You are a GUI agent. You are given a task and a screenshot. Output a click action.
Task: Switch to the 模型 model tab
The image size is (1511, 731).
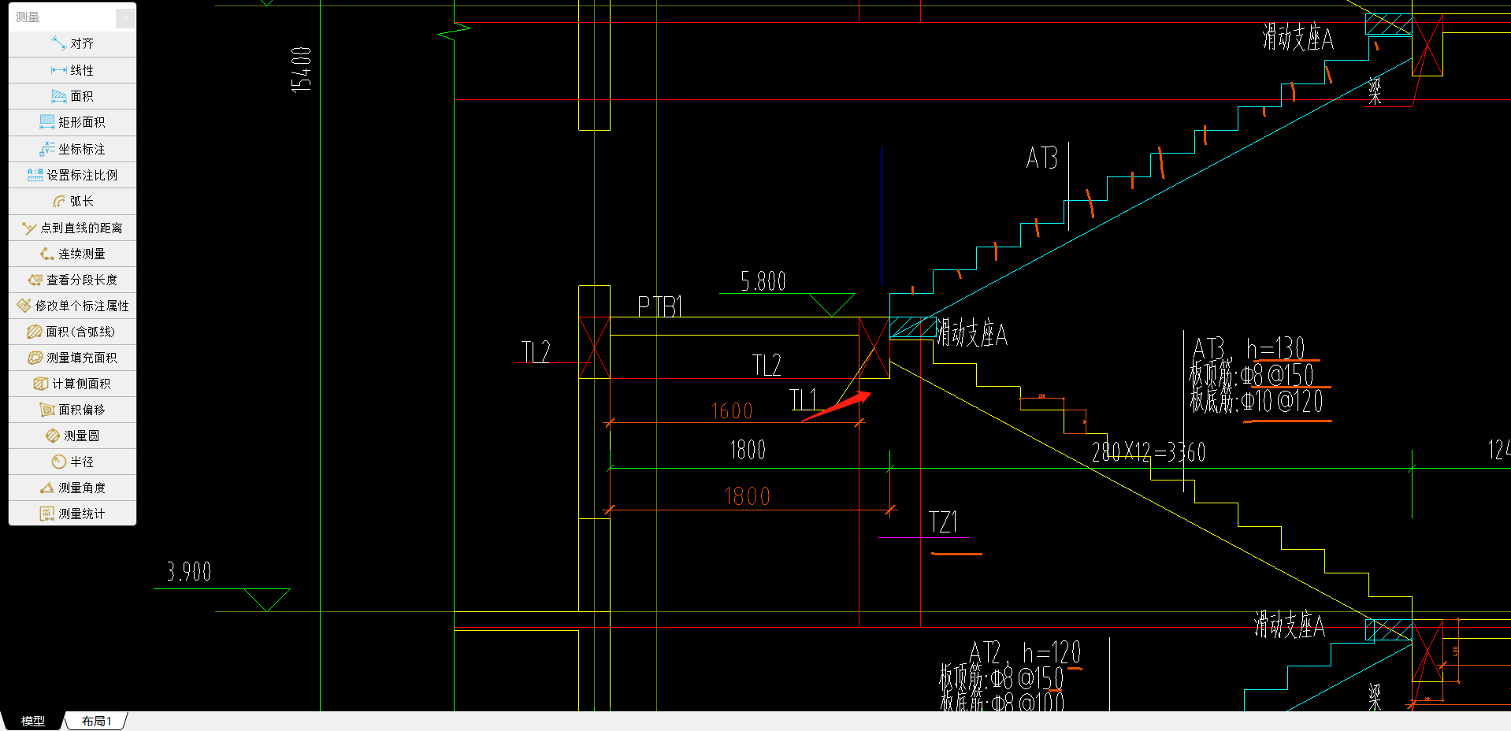point(32,721)
